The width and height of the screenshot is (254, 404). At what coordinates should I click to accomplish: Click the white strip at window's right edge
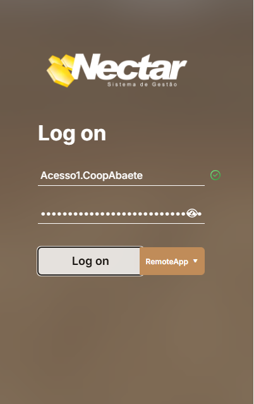[x=253, y=202]
